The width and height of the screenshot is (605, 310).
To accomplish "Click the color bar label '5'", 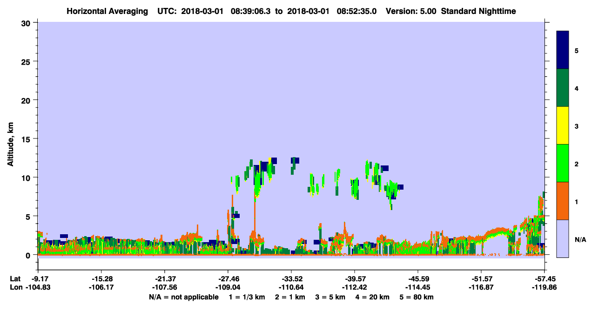I will pyautogui.click(x=576, y=50).
